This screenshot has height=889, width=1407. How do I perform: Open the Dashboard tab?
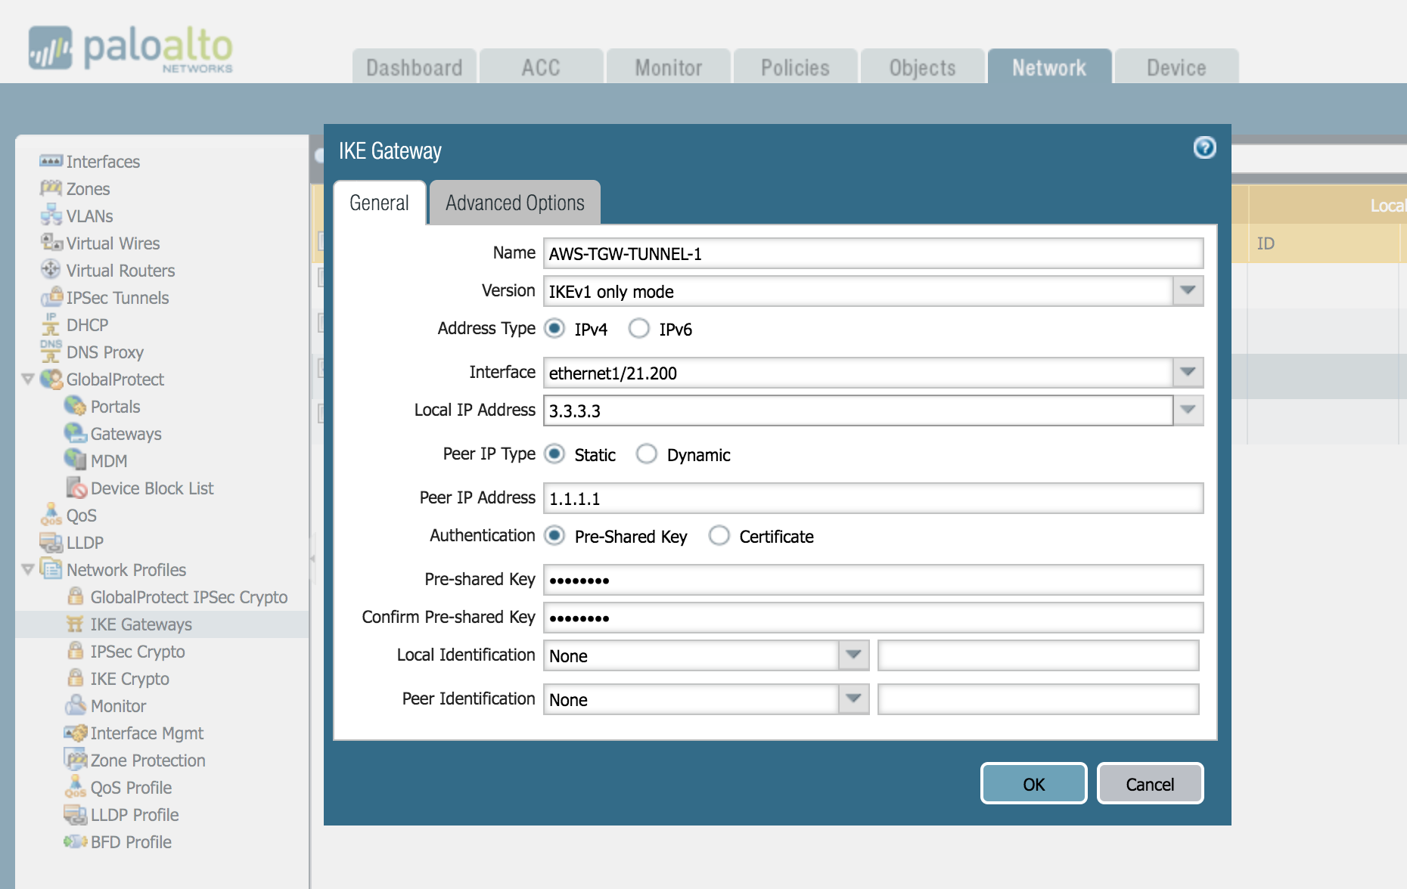point(414,67)
